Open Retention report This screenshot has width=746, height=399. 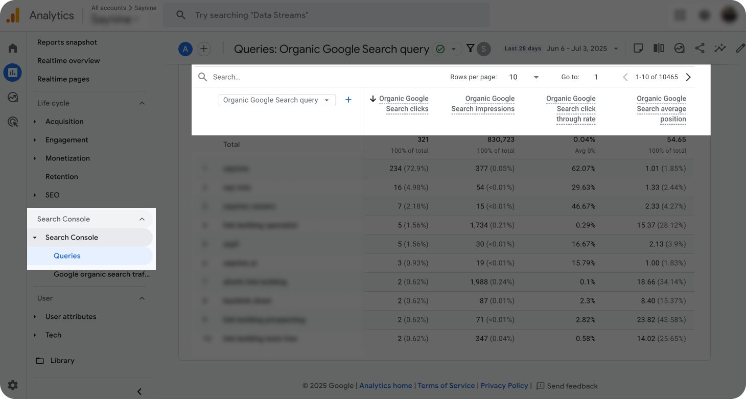click(62, 177)
